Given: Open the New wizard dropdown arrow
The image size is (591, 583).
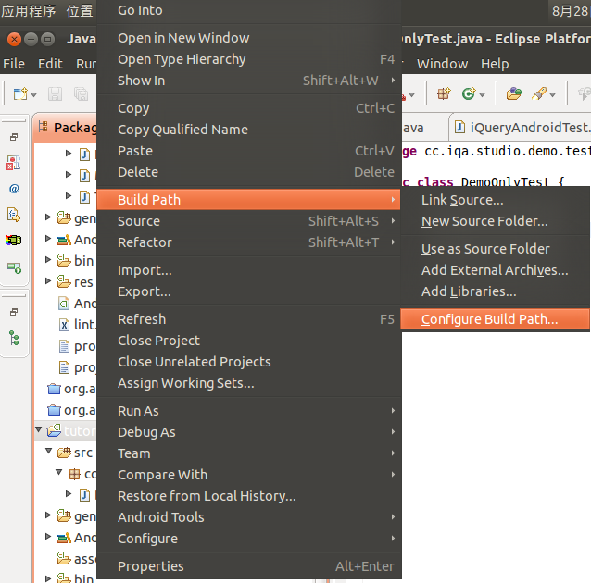Looking at the screenshot, I should 34,94.
